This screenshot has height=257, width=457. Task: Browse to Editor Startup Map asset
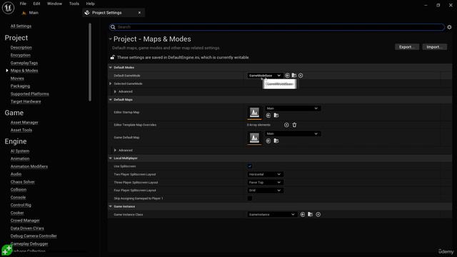pos(276,116)
